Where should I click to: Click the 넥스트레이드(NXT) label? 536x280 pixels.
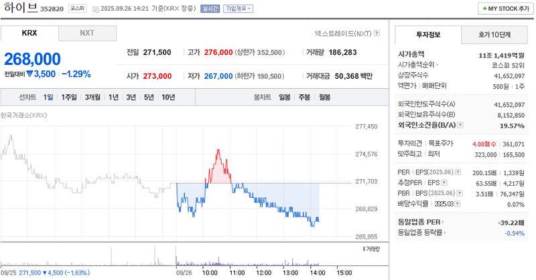click(x=343, y=33)
